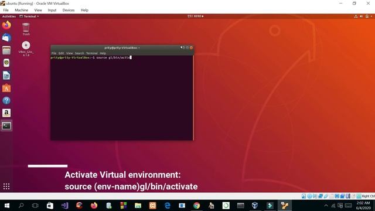Click Terminal icon in Ubuntu dock

pos(6,125)
